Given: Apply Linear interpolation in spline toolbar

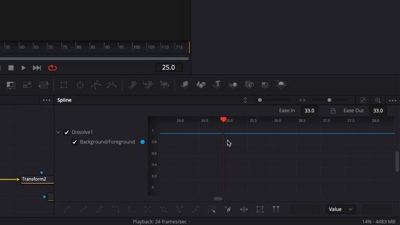Looking at the screenshot, I should tap(83, 210).
